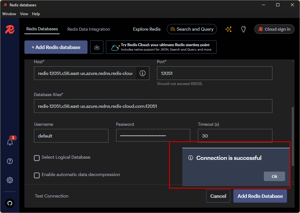Focus the Database Alias field
Image resolution: width=300 pixels, height=213 pixels.
tap(153, 106)
